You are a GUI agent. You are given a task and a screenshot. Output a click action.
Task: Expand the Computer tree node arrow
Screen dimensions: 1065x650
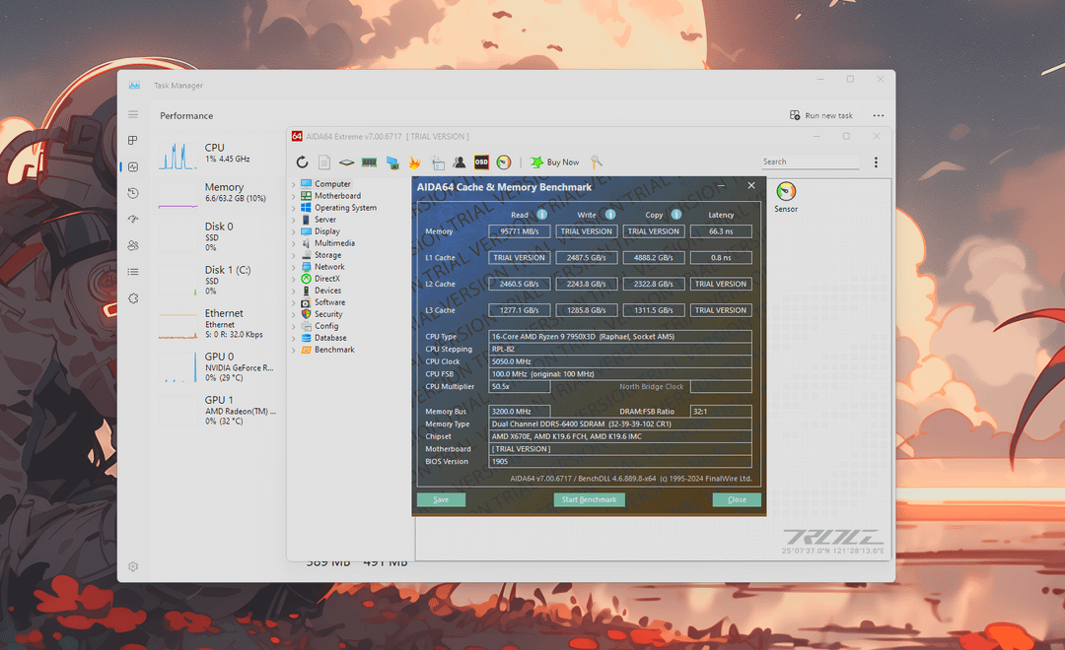click(294, 184)
